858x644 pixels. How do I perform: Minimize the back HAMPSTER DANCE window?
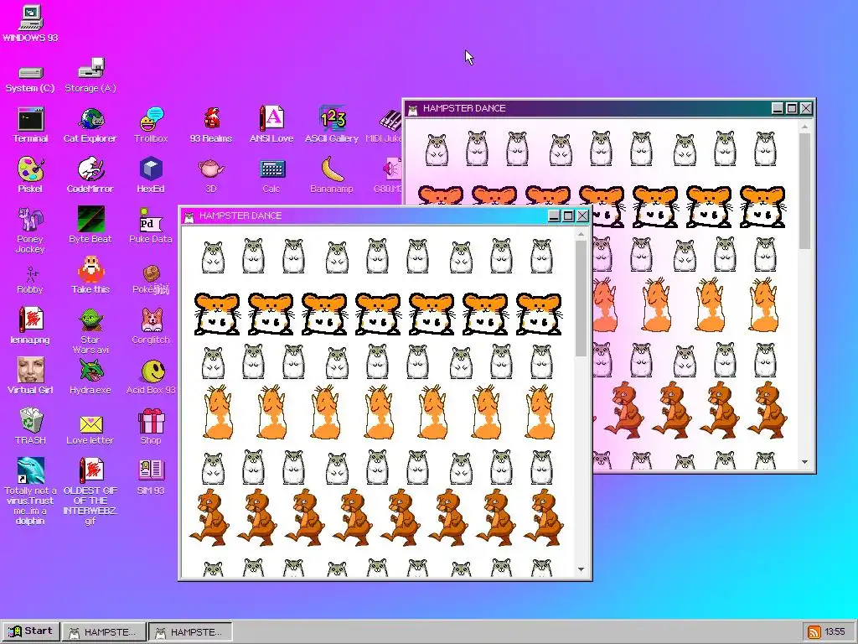point(778,108)
